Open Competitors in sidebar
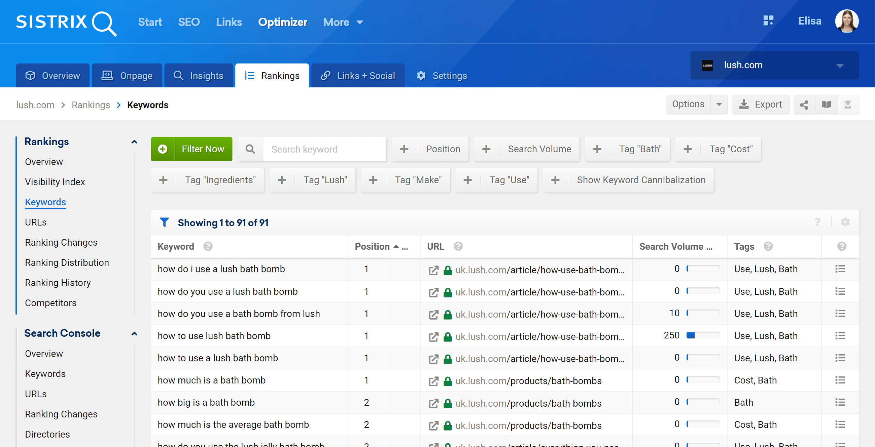This screenshot has width=875, height=447. pos(50,303)
